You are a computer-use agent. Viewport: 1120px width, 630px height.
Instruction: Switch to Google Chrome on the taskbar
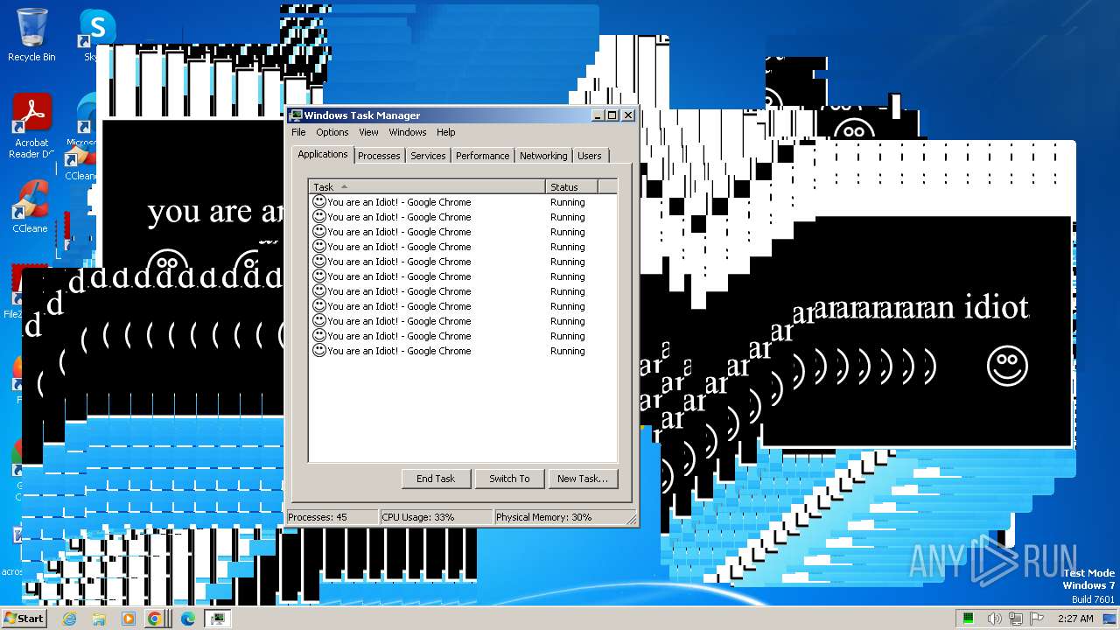(x=156, y=619)
